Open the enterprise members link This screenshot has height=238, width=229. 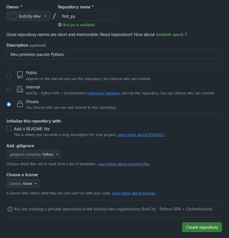(104, 93)
